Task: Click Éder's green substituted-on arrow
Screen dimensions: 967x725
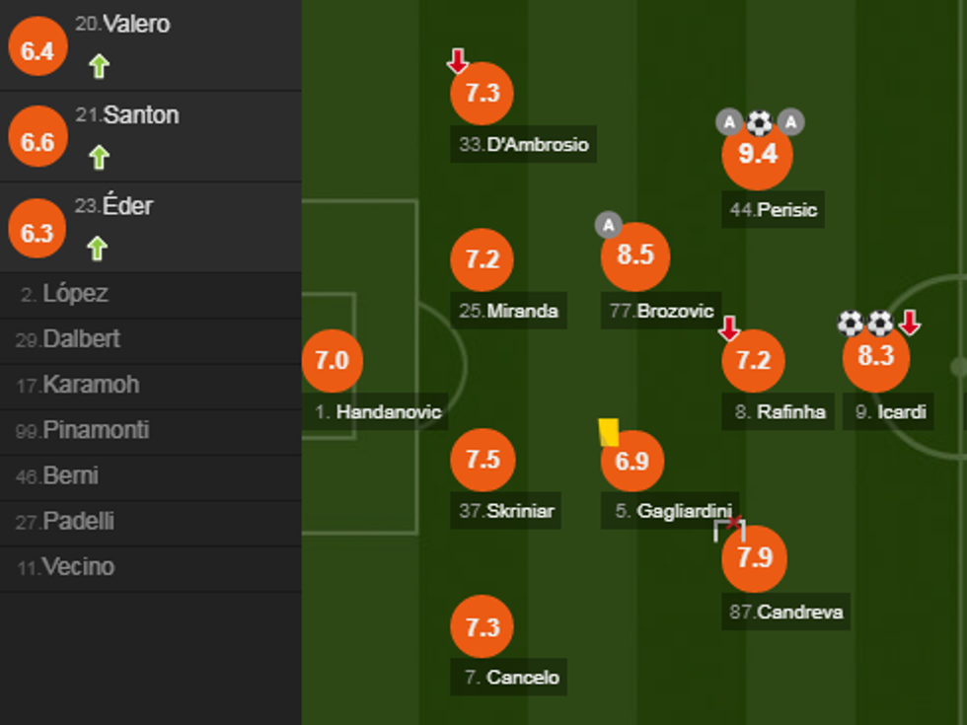Action: click(x=97, y=249)
